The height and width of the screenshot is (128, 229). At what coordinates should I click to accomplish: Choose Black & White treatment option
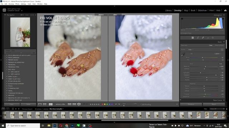pyautogui.click(x=219, y=46)
